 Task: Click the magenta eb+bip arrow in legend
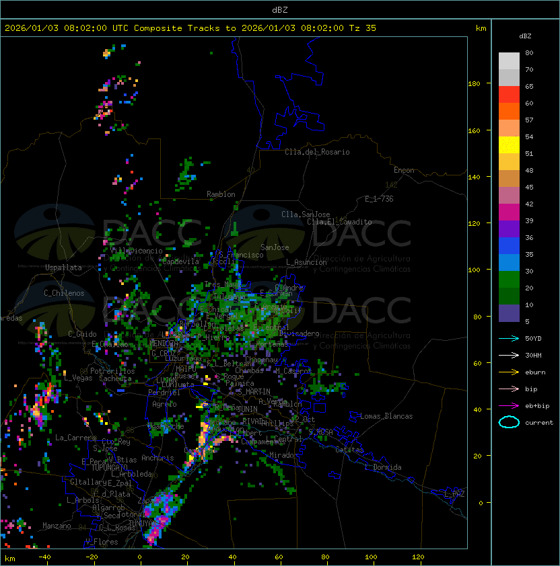[509, 406]
